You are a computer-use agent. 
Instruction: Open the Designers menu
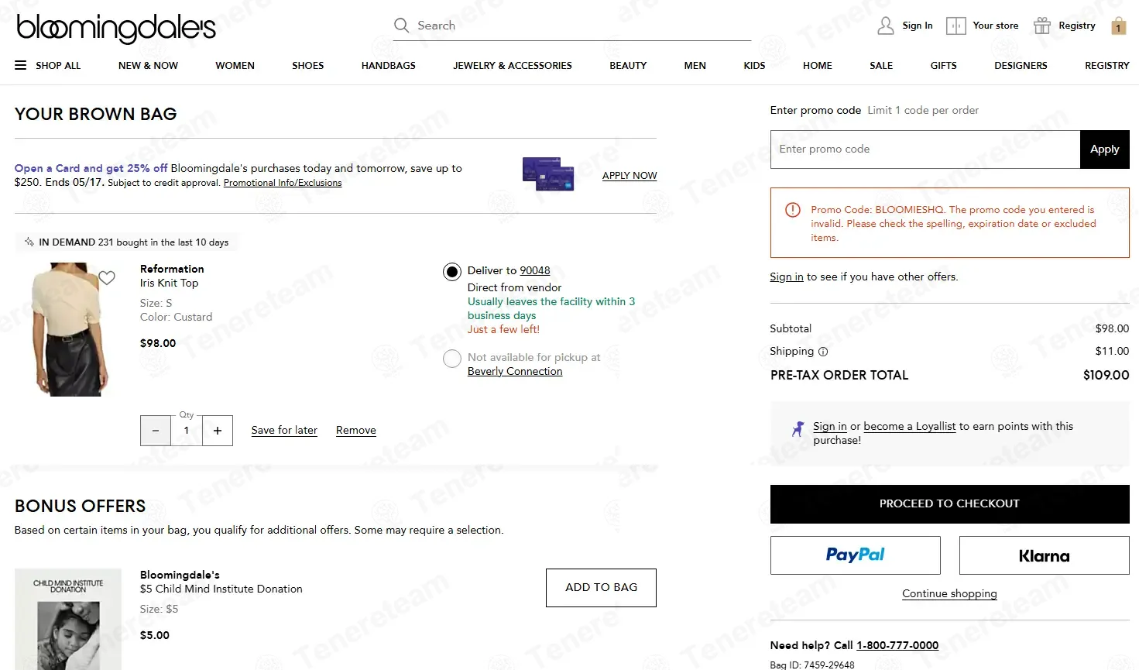tap(1021, 66)
